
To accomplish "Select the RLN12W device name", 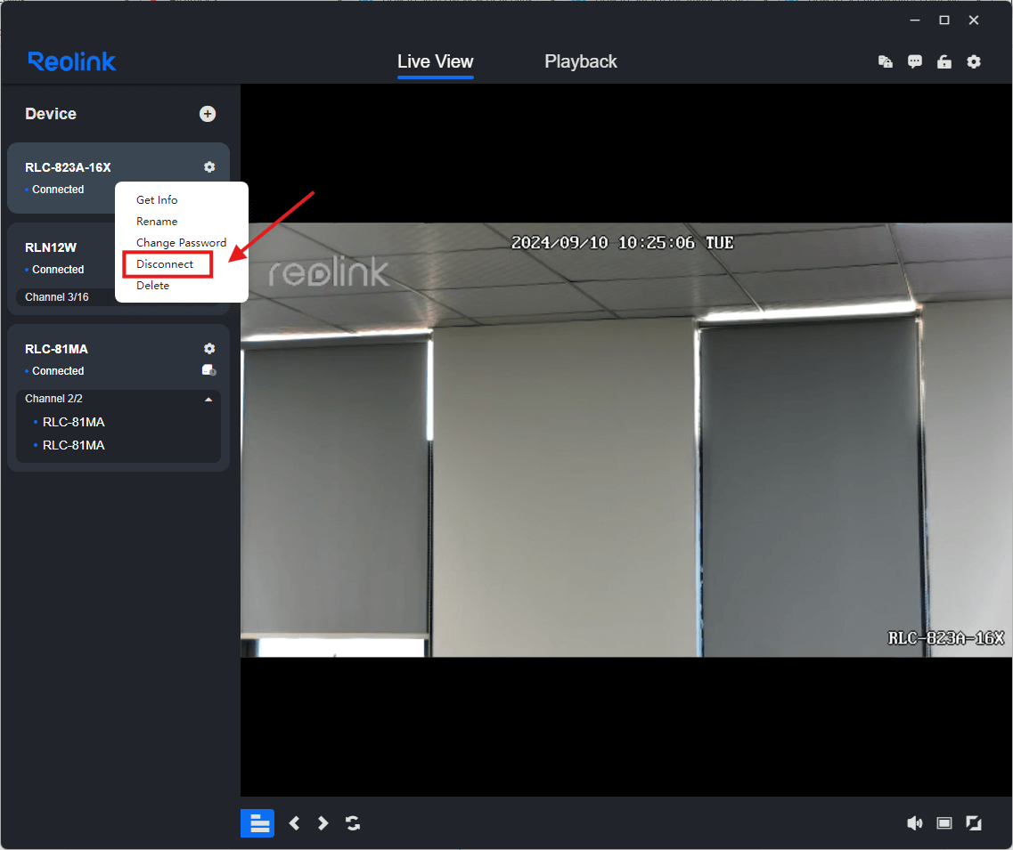I will [51, 247].
